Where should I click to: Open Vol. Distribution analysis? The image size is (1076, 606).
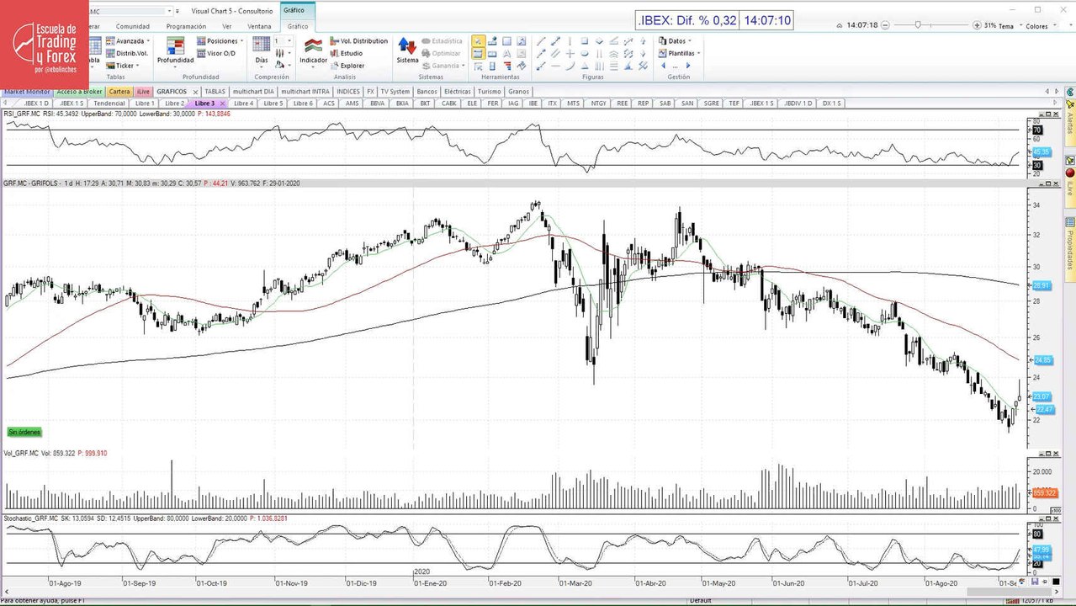click(358, 41)
